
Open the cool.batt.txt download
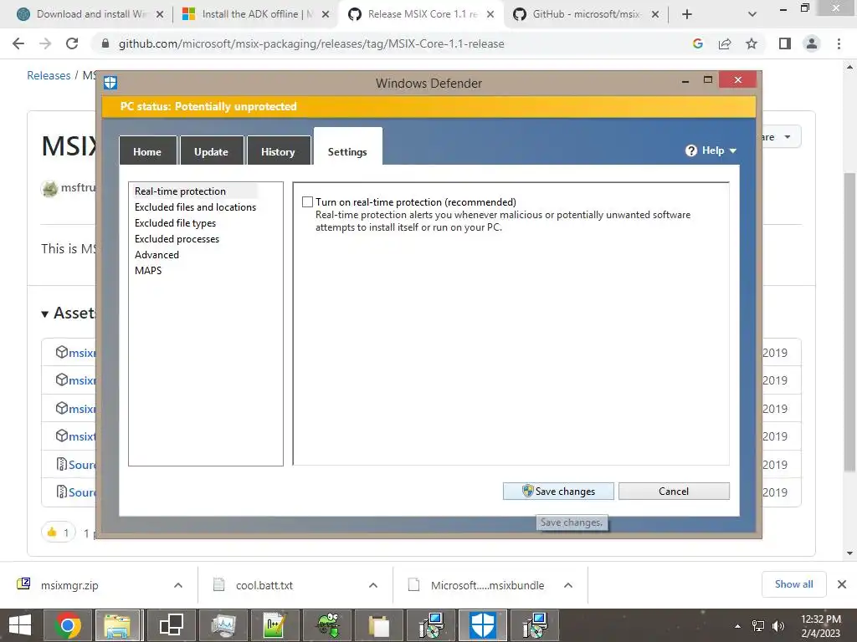[264, 585]
